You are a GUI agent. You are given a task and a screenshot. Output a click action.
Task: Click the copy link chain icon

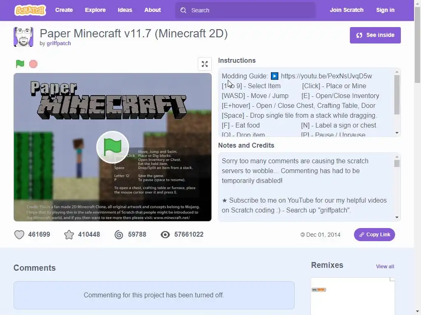pos(362,235)
